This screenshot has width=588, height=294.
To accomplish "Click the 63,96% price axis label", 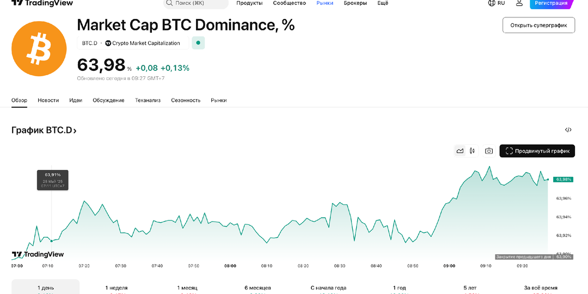I will 563,198.
